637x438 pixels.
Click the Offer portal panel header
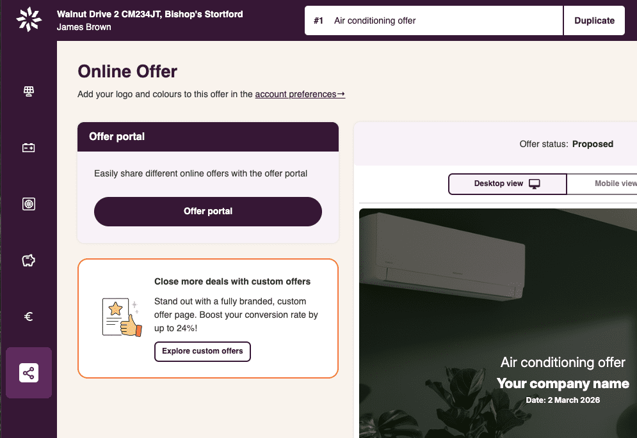pos(208,137)
